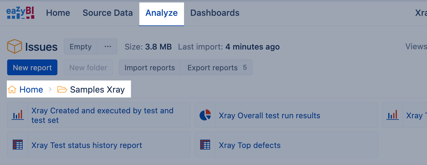This screenshot has height=165, width=427.
Task: Click table icon for Xray Top defects
Action: click(x=205, y=145)
